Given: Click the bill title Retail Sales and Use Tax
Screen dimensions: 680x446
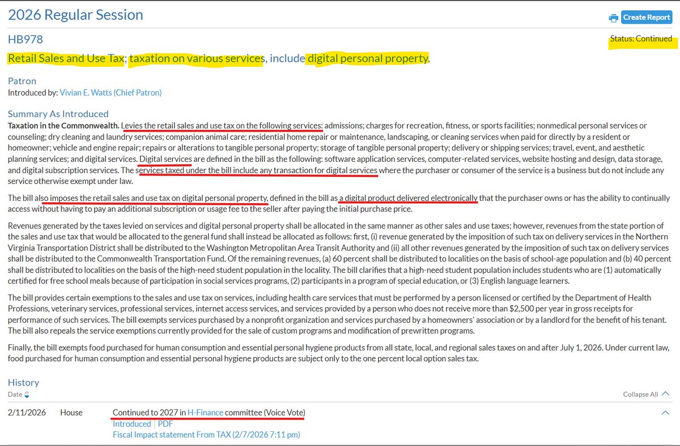Looking at the screenshot, I should (x=219, y=58).
